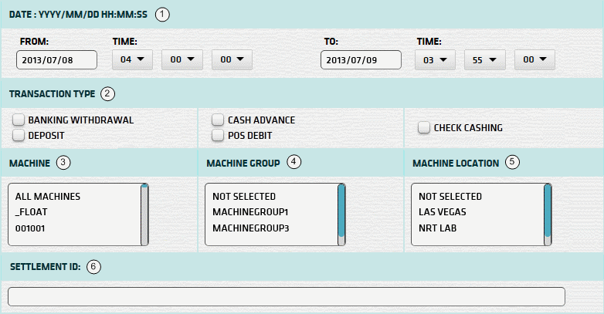
Task: Tick the Cash Advance checkbox
Action: 218,120
